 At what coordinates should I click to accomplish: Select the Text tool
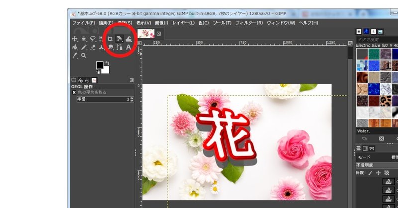[129, 47]
